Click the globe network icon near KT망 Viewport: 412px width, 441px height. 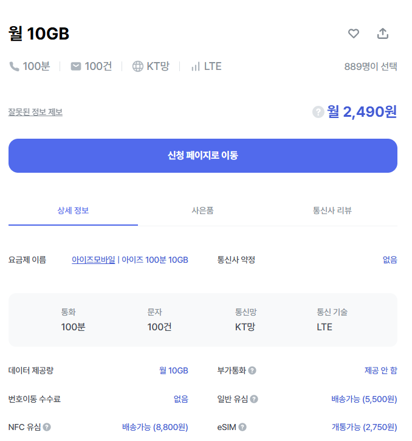point(138,66)
